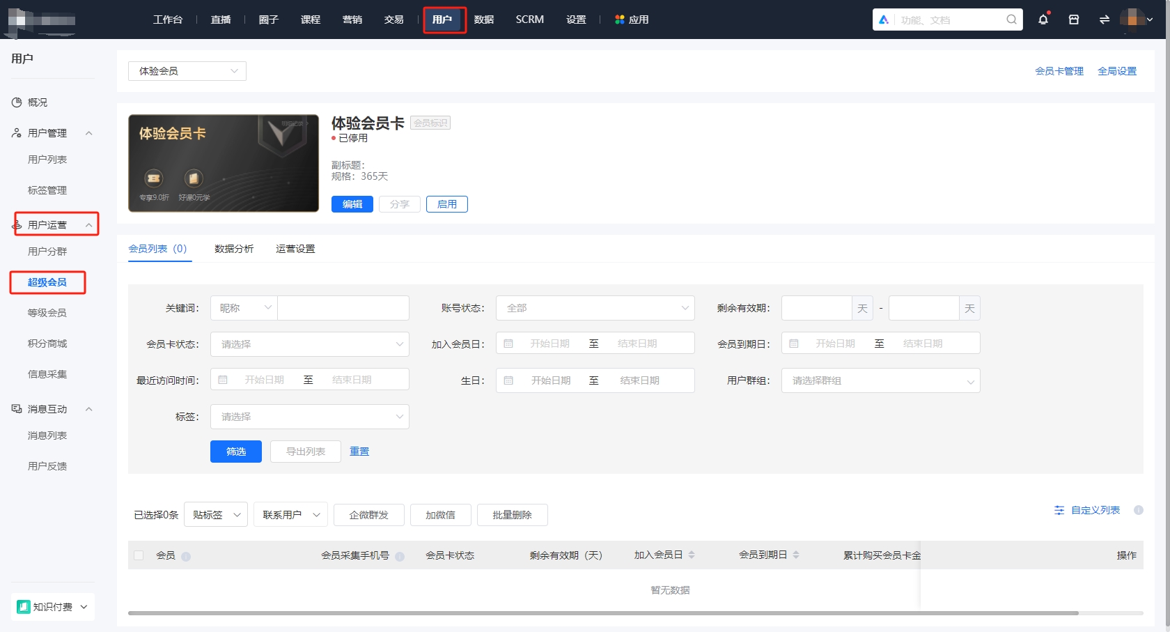Click the 自定义列表 filter icon

click(1059, 510)
